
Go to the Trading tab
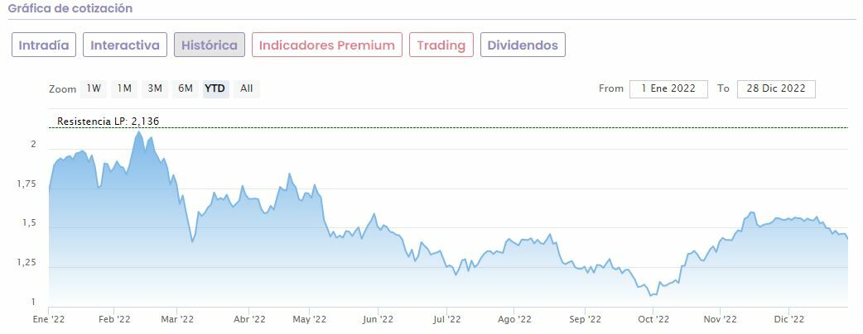click(x=441, y=45)
